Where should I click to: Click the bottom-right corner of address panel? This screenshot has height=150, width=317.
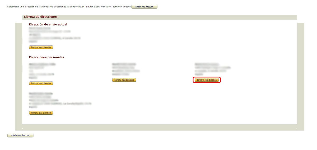click(296, 128)
